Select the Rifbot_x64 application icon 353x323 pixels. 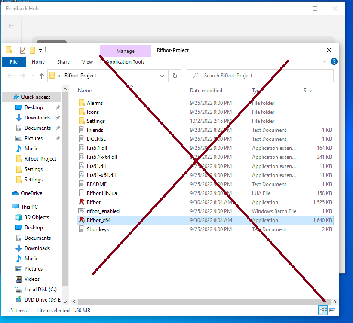pyautogui.click(x=82, y=220)
